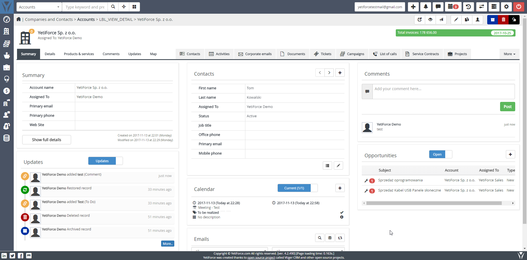Click the blue archive record button

[x=493, y=20]
